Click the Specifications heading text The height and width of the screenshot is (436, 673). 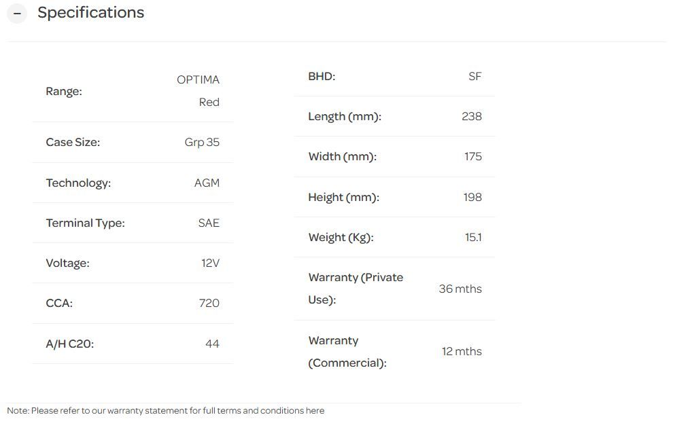[90, 13]
